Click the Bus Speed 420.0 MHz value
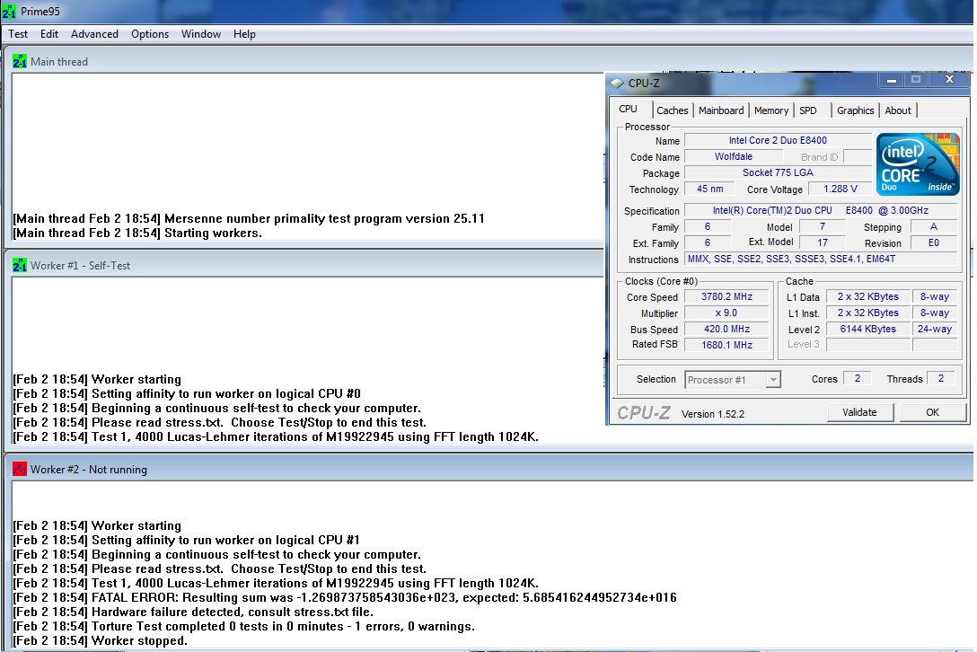 coord(726,329)
